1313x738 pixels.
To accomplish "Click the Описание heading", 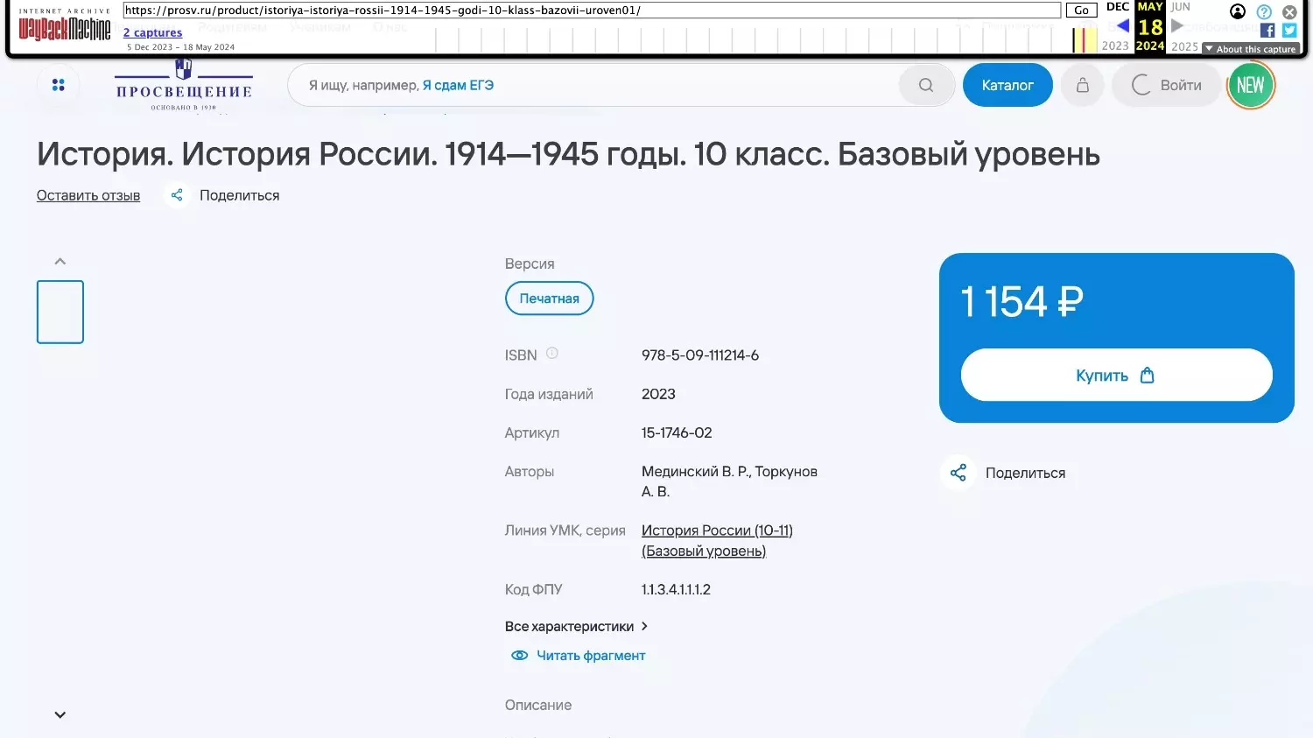I will click(538, 705).
